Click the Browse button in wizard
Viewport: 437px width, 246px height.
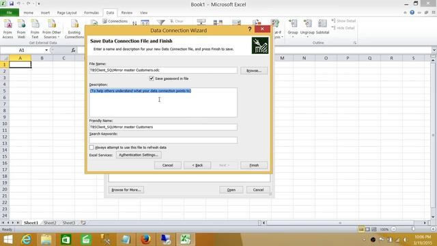[x=254, y=70]
